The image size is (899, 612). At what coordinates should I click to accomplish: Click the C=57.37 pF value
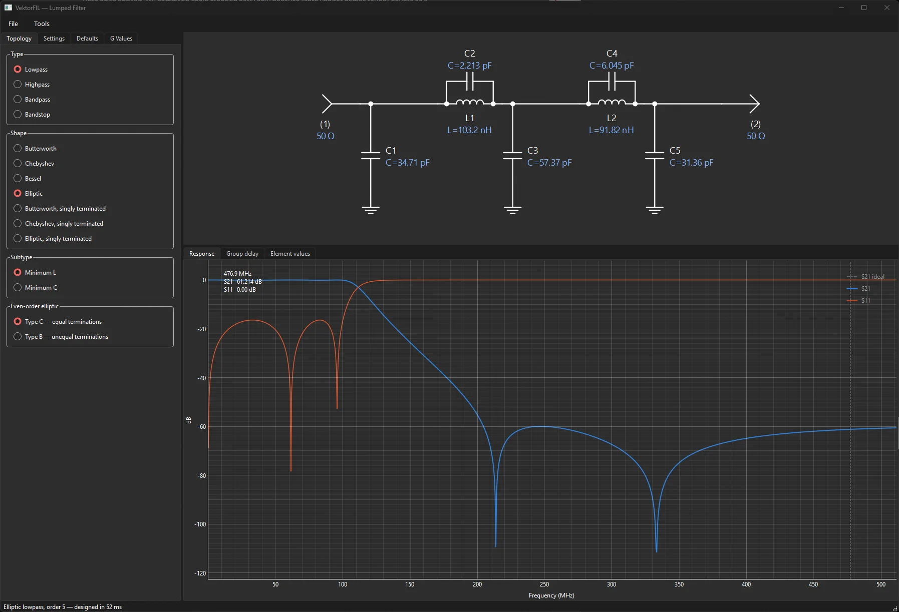(x=549, y=163)
